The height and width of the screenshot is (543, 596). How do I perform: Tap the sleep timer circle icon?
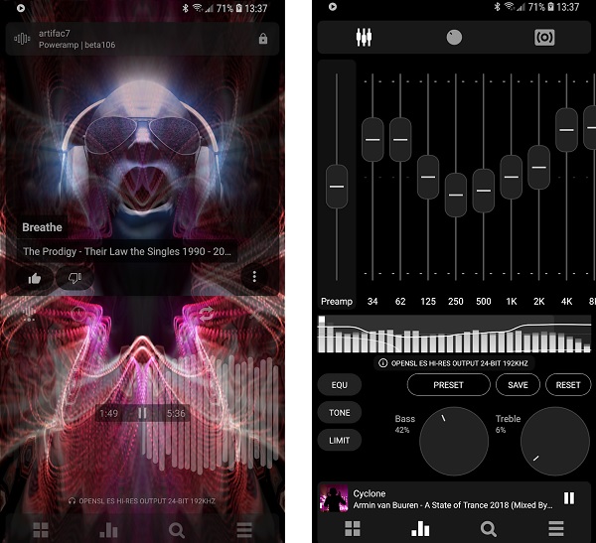coord(79,314)
